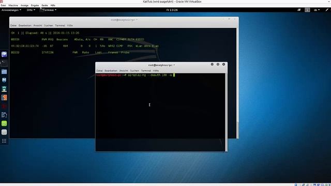Close the front terminal window

click(223, 64)
